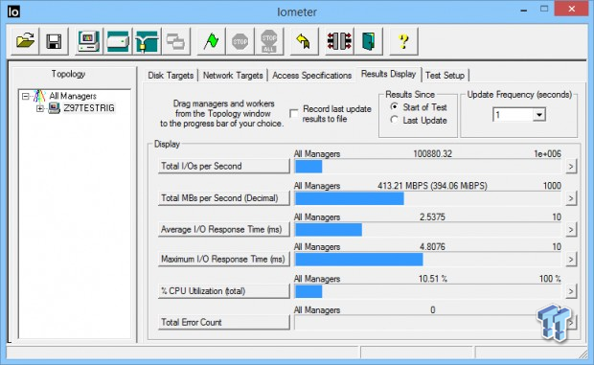Click the 1e+006 scale maximum value
Screen dimensions: 594x365
[547, 153]
